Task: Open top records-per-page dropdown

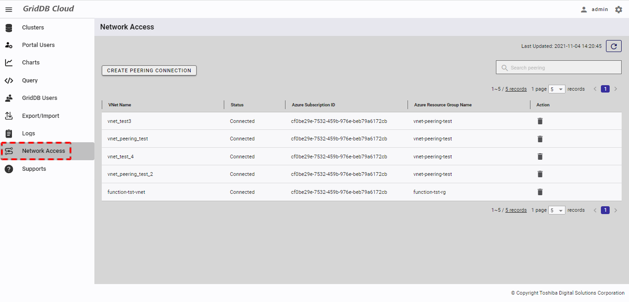Action: pos(557,89)
